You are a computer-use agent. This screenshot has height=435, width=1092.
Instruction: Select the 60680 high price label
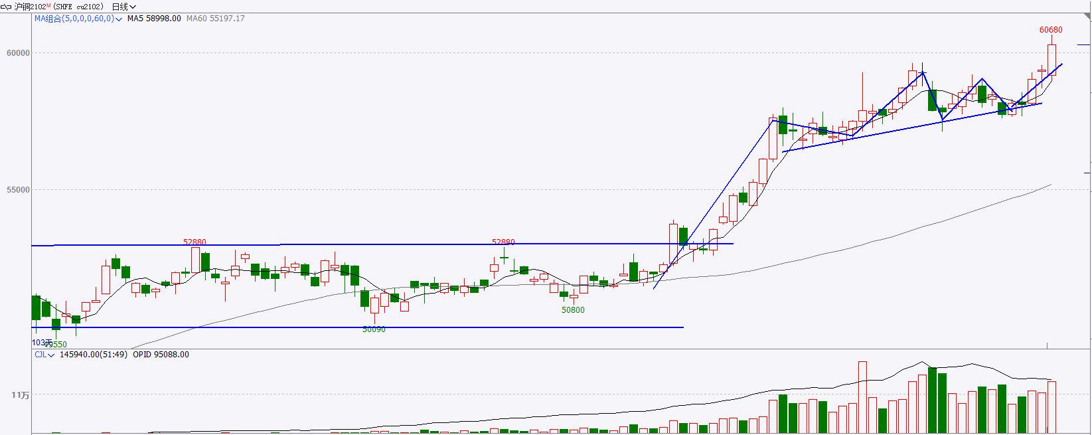click(1050, 30)
